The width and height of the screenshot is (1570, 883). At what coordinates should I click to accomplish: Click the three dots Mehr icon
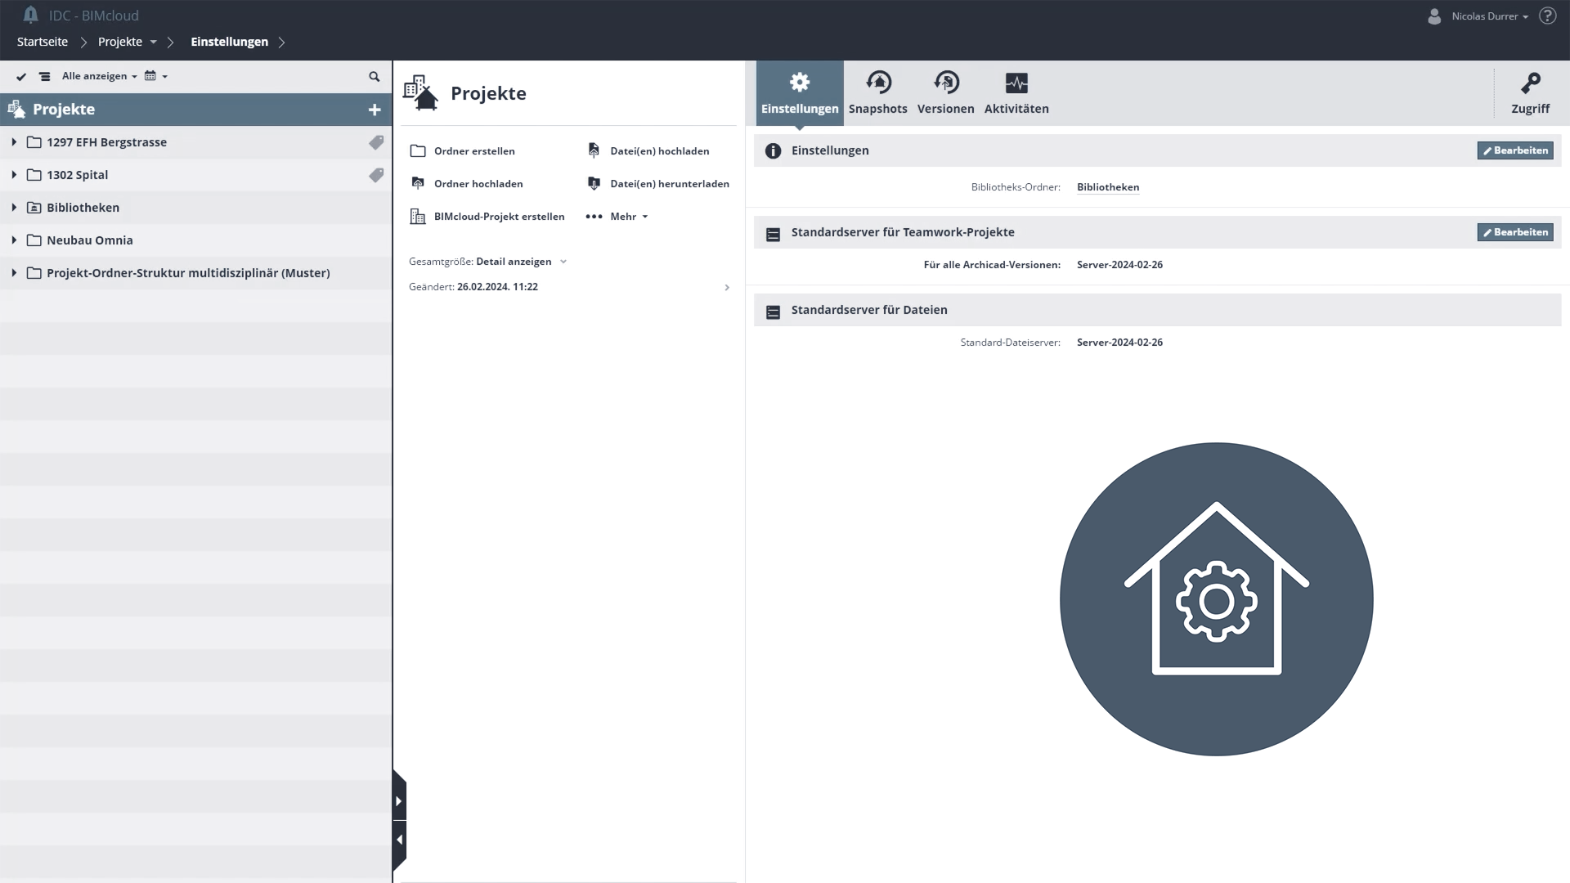tap(594, 217)
